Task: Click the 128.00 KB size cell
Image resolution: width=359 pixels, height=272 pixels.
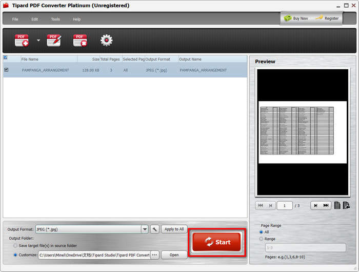Action: [x=91, y=70]
